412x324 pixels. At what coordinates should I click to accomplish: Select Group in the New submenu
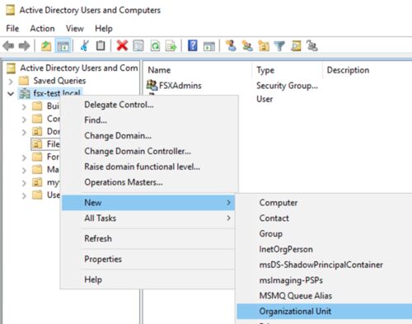(325, 233)
